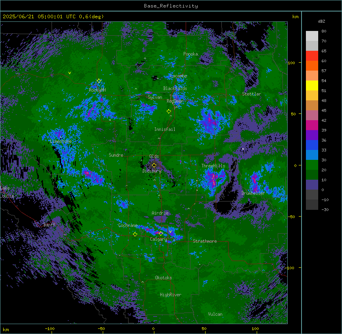Click the Vulcan map label

215,314
